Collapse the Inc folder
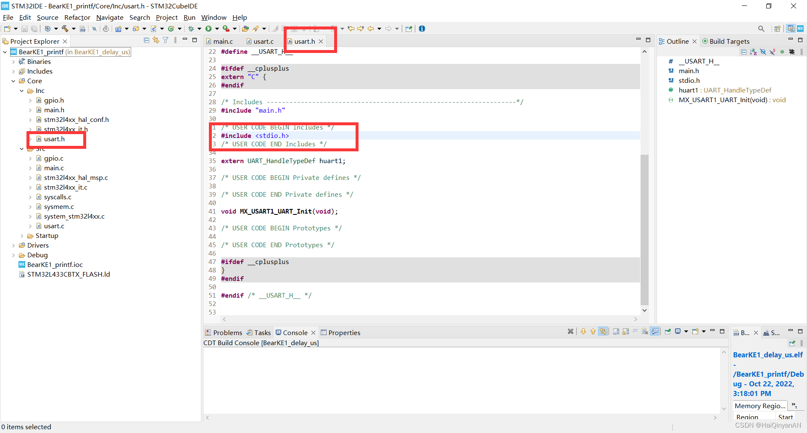Image resolution: width=807 pixels, height=433 pixels. pyautogui.click(x=22, y=91)
